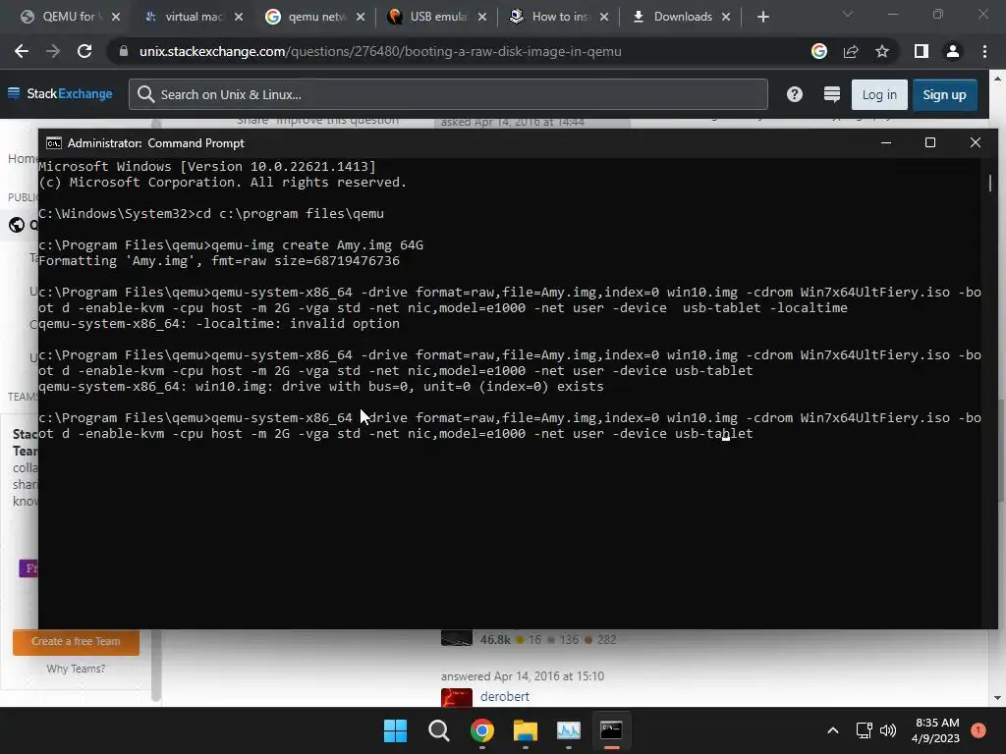Click the web page scrollbar down arrow

tap(997, 698)
